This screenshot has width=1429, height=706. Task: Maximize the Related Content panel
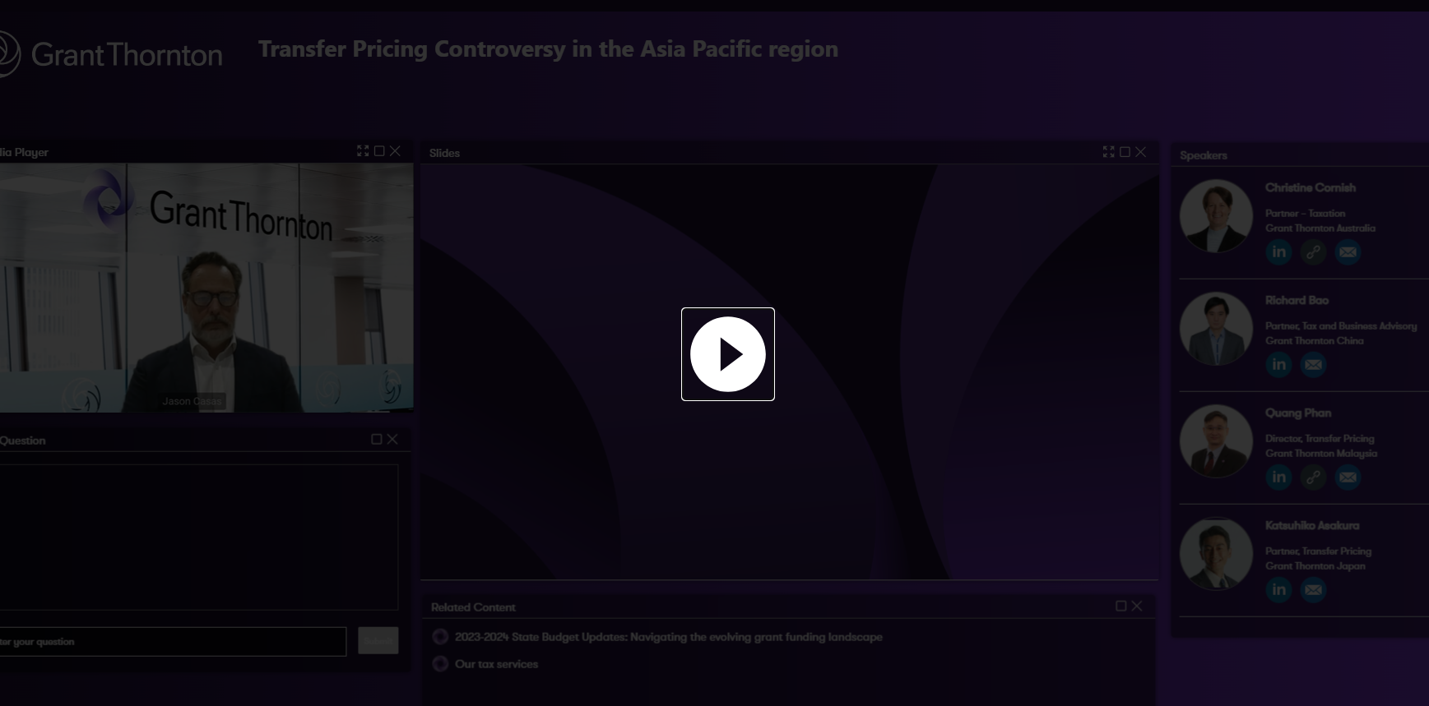pos(1120,606)
